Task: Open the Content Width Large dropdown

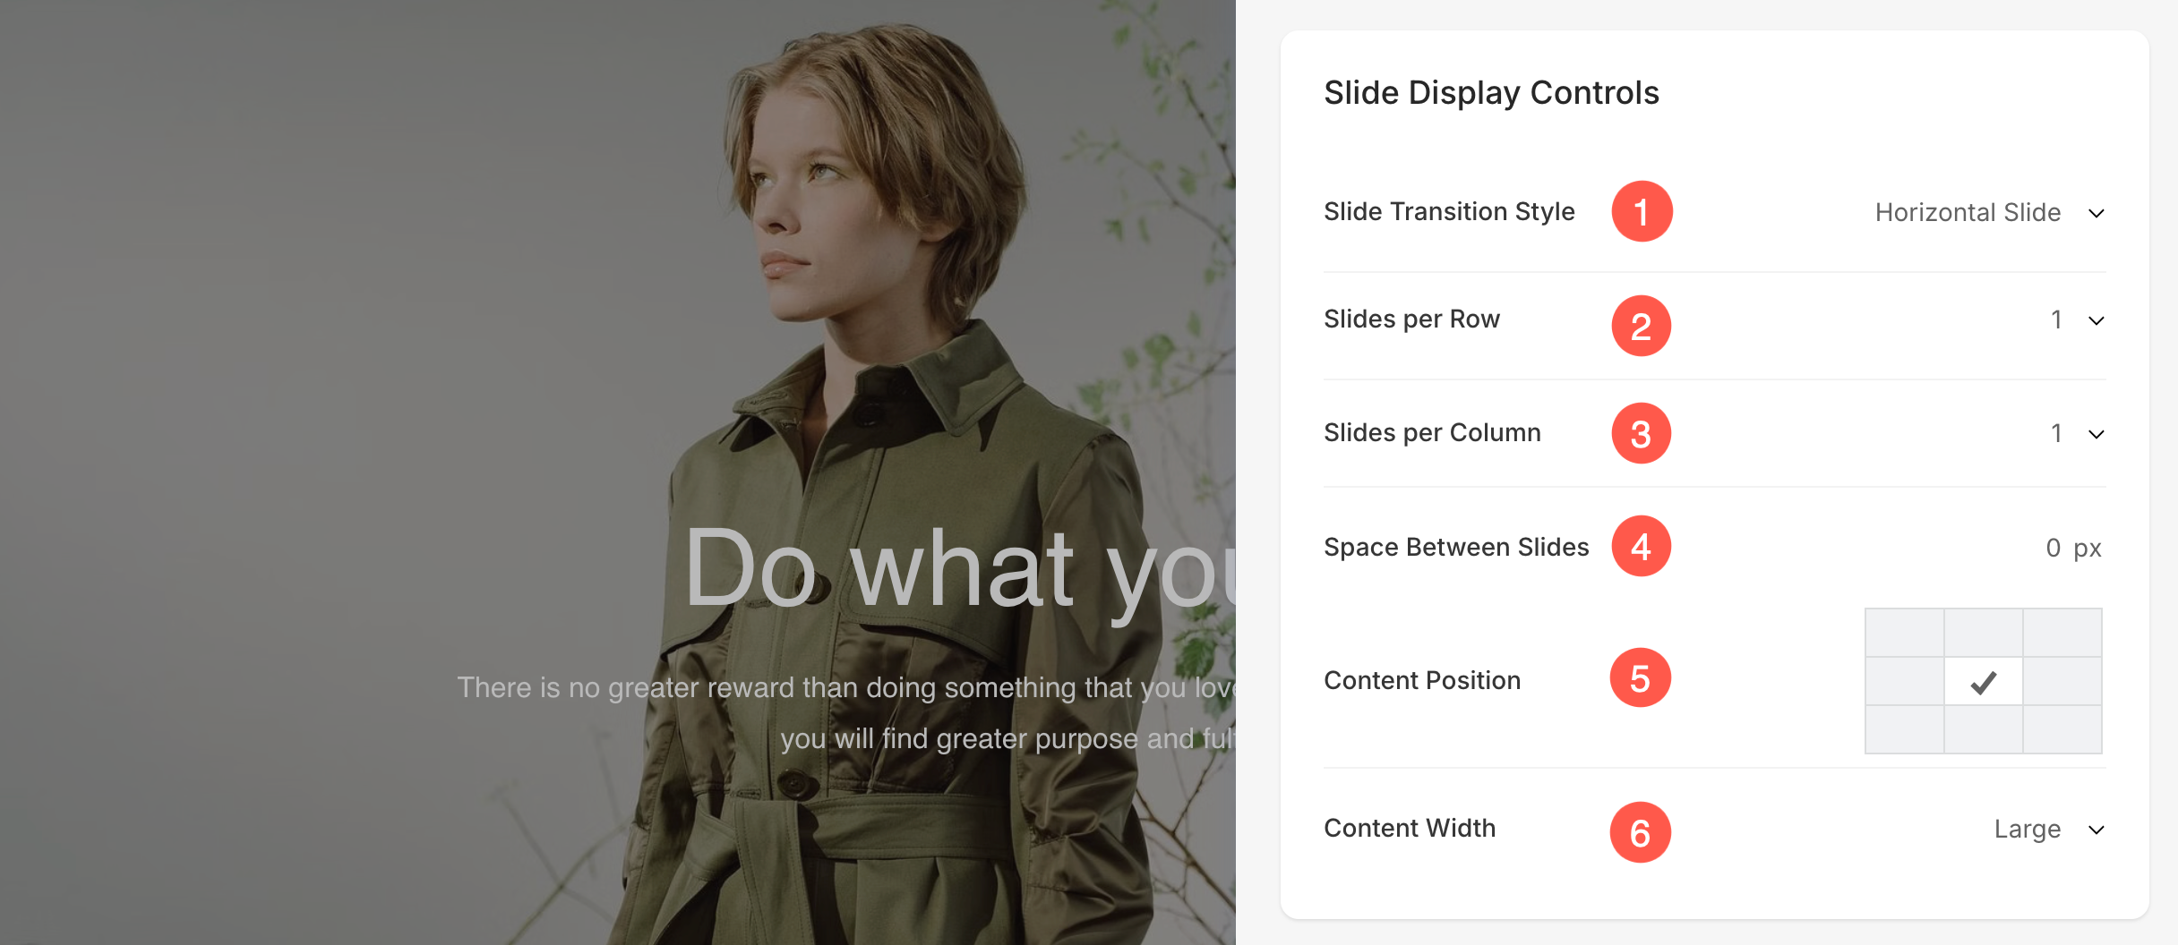Action: click(2049, 830)
